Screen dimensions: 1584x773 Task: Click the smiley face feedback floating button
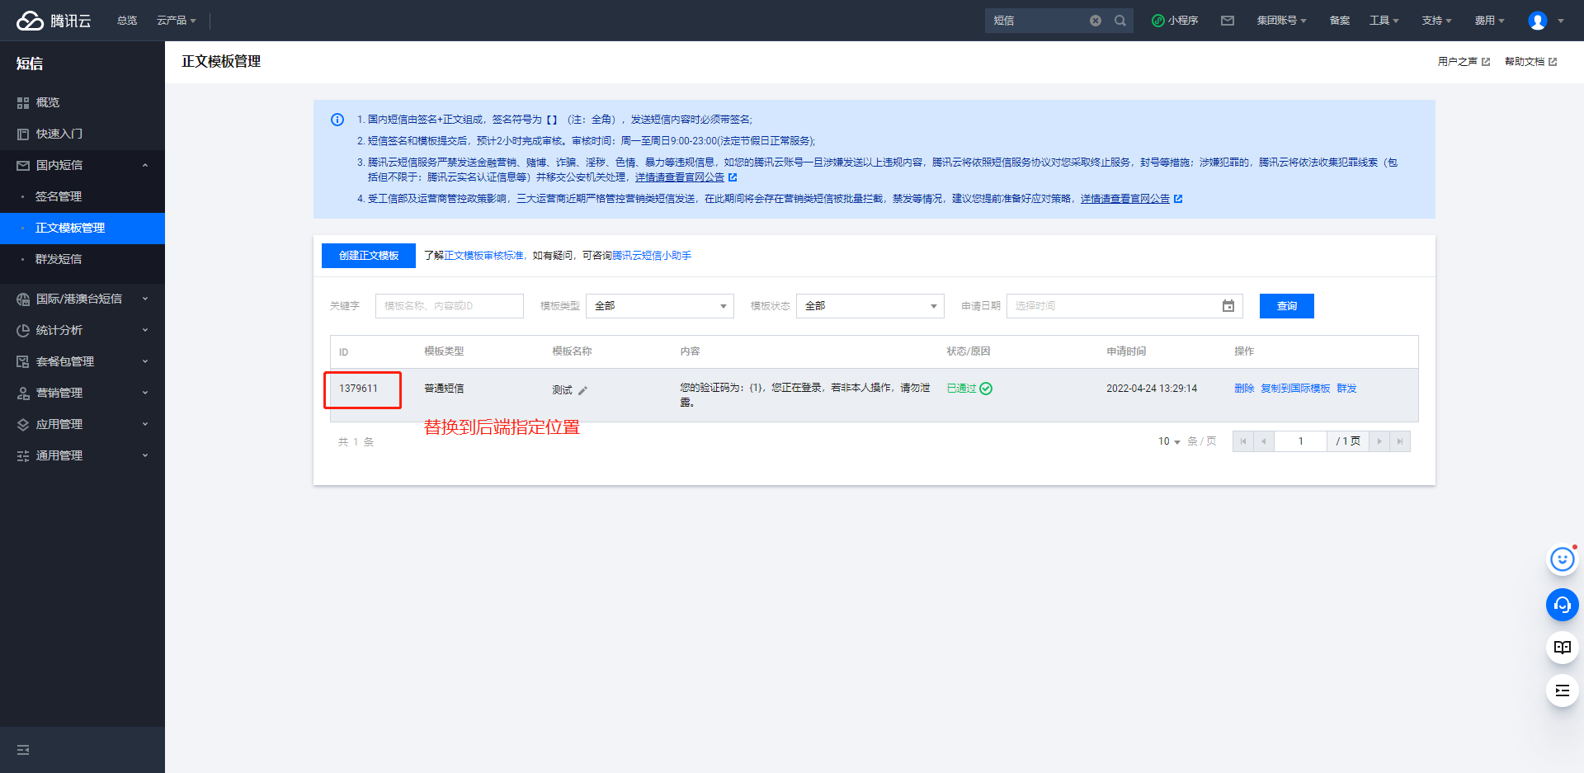(x=1561, y=560)
